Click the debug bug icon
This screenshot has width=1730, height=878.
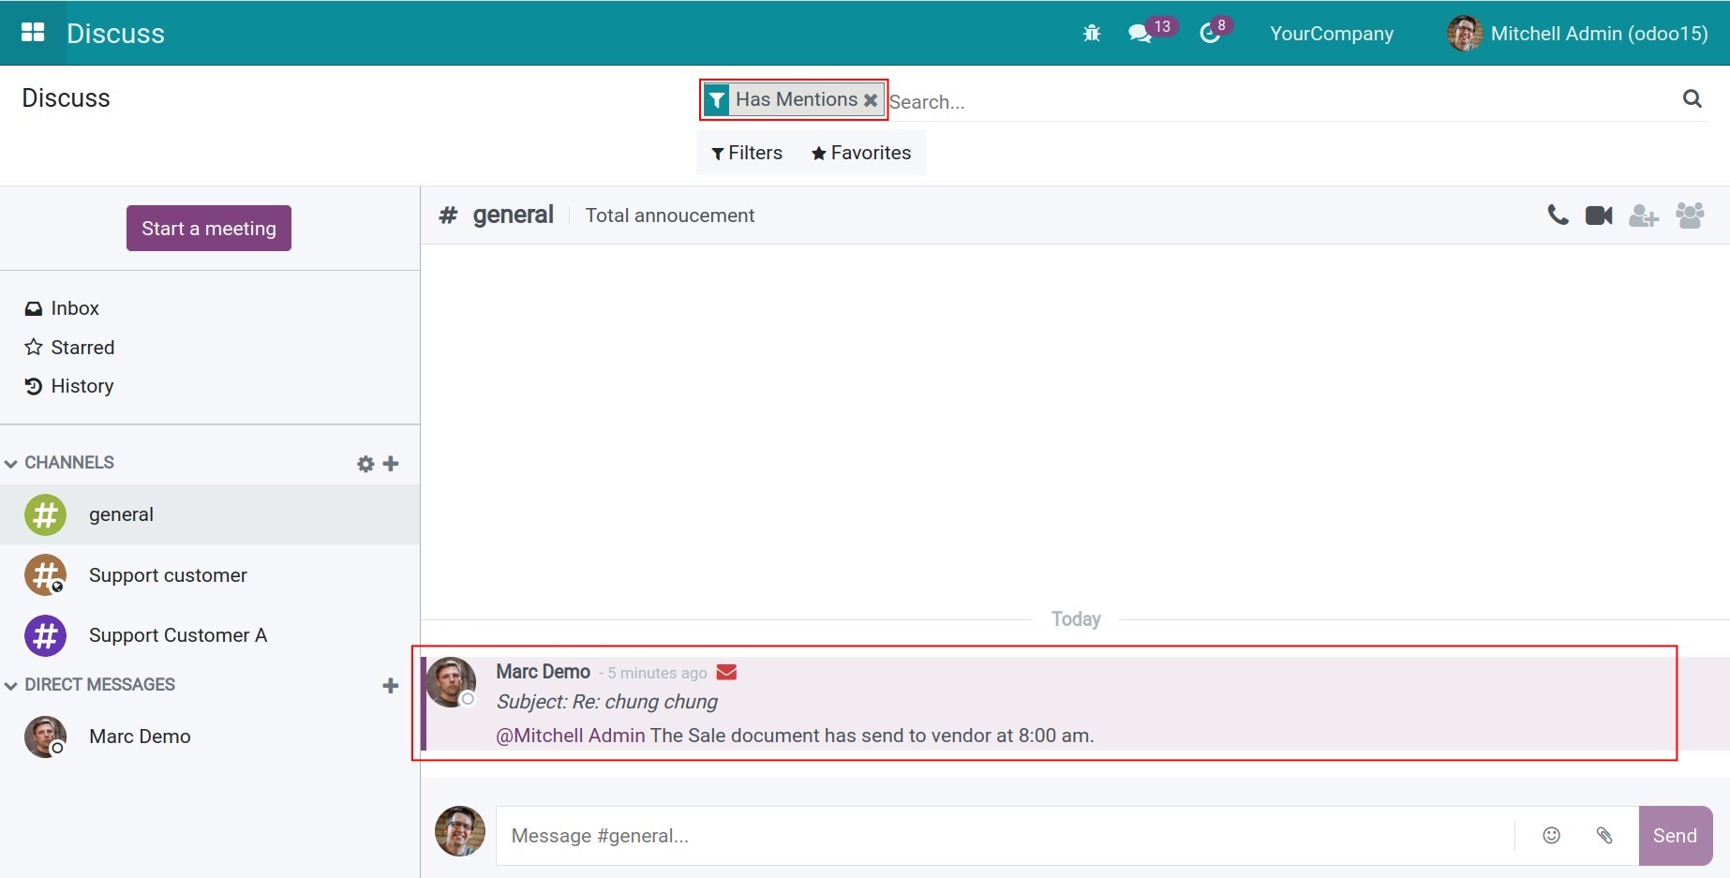pos(1091,34)
